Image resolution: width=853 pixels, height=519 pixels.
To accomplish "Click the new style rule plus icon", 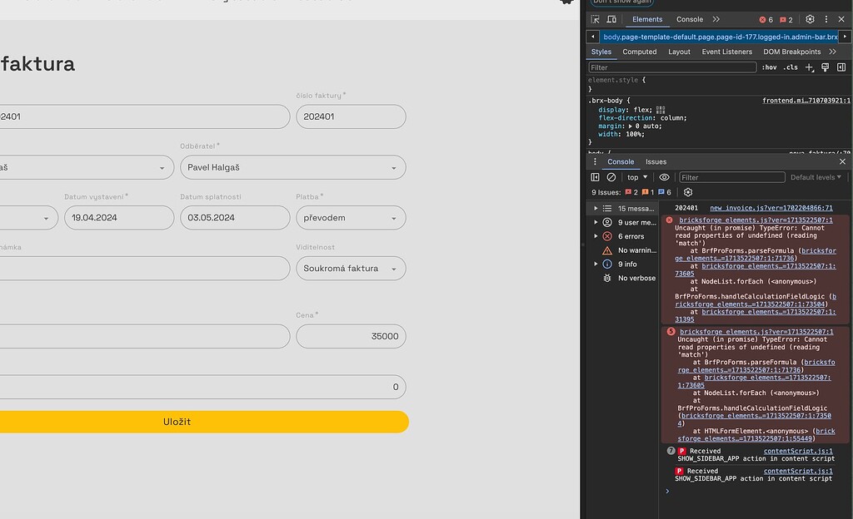I will click(x=809, y=67).
